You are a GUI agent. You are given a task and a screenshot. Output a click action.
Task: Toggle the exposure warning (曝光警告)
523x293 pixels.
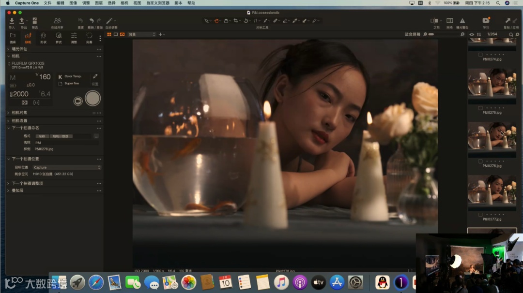click(x=462, y=21)
